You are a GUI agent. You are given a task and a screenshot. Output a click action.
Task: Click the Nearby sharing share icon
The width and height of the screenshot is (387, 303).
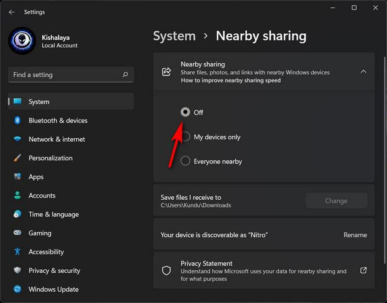pyautogui.click(x=166, y=72)
